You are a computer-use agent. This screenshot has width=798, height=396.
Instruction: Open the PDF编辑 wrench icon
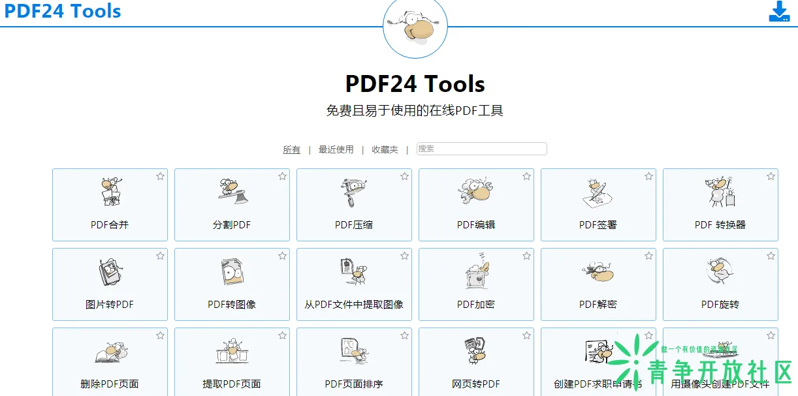[476, 192]
